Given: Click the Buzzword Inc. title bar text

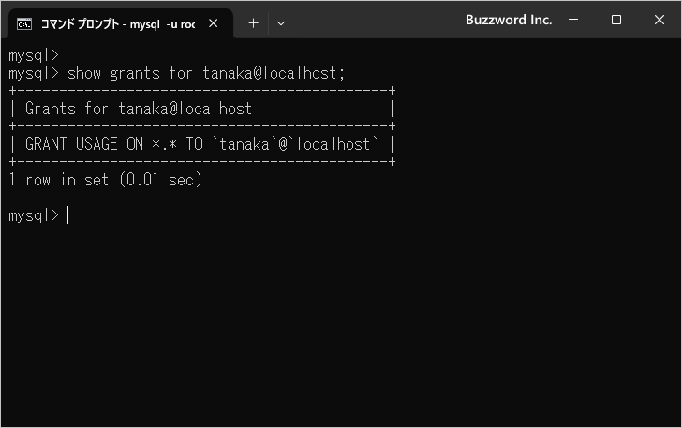Looking at the screenshot, I should click(508, 20).
